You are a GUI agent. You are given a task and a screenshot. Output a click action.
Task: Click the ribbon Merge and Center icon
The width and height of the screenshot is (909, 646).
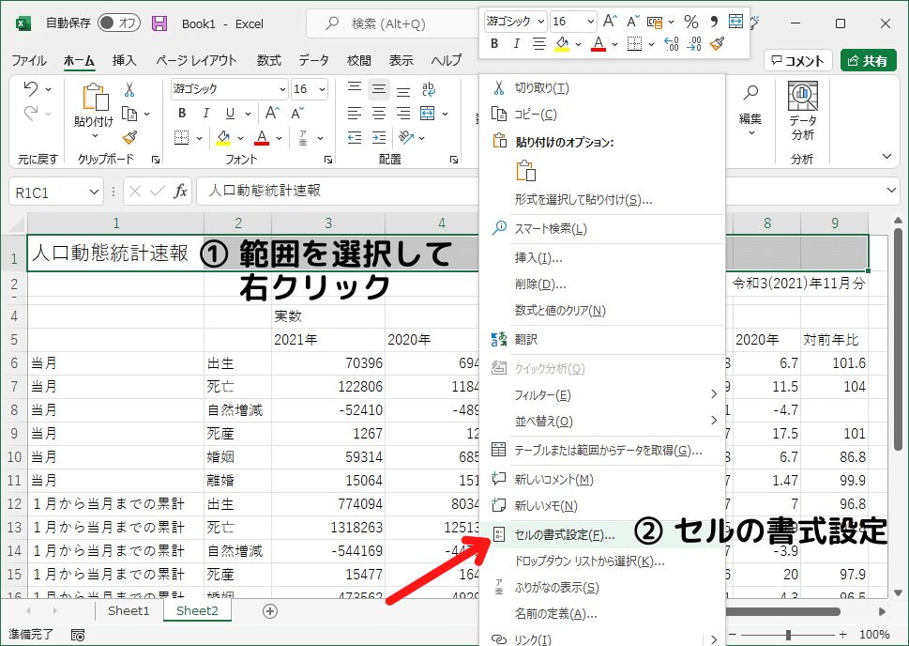pyautogui.click(x=427, y=114)
